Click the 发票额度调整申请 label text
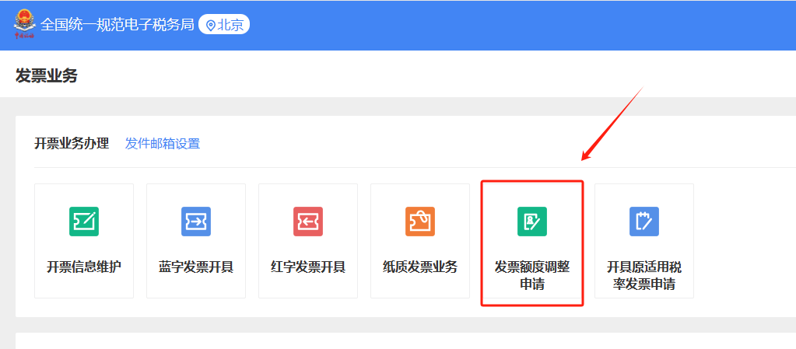This screenshot has height=349, width=796. (532, 276)
